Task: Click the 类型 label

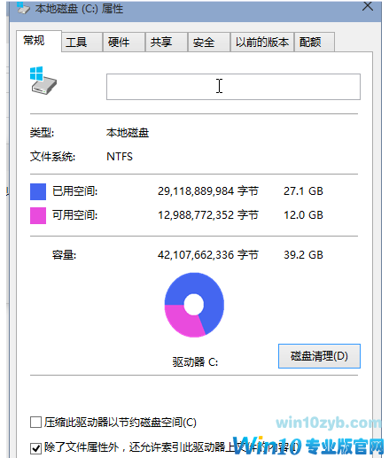Action: 42,133
